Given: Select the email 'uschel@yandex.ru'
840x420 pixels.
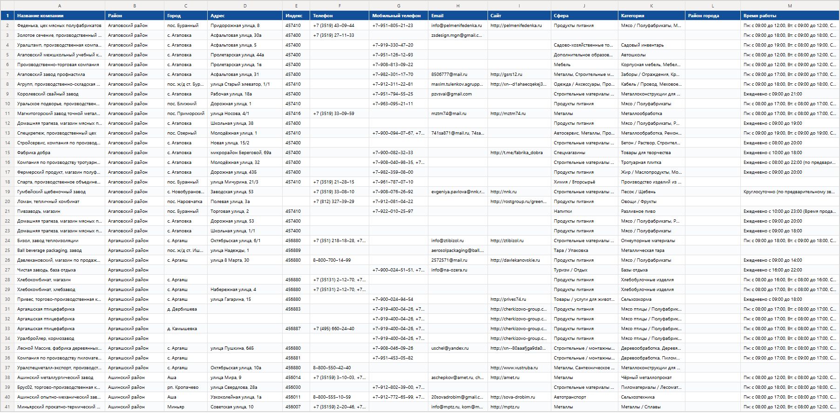Looking at the screenshot, I should tap(458, 348).
